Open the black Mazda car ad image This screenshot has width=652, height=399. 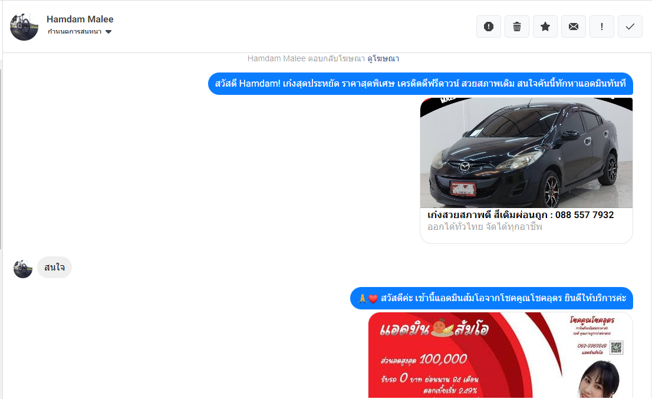point(526,153)
